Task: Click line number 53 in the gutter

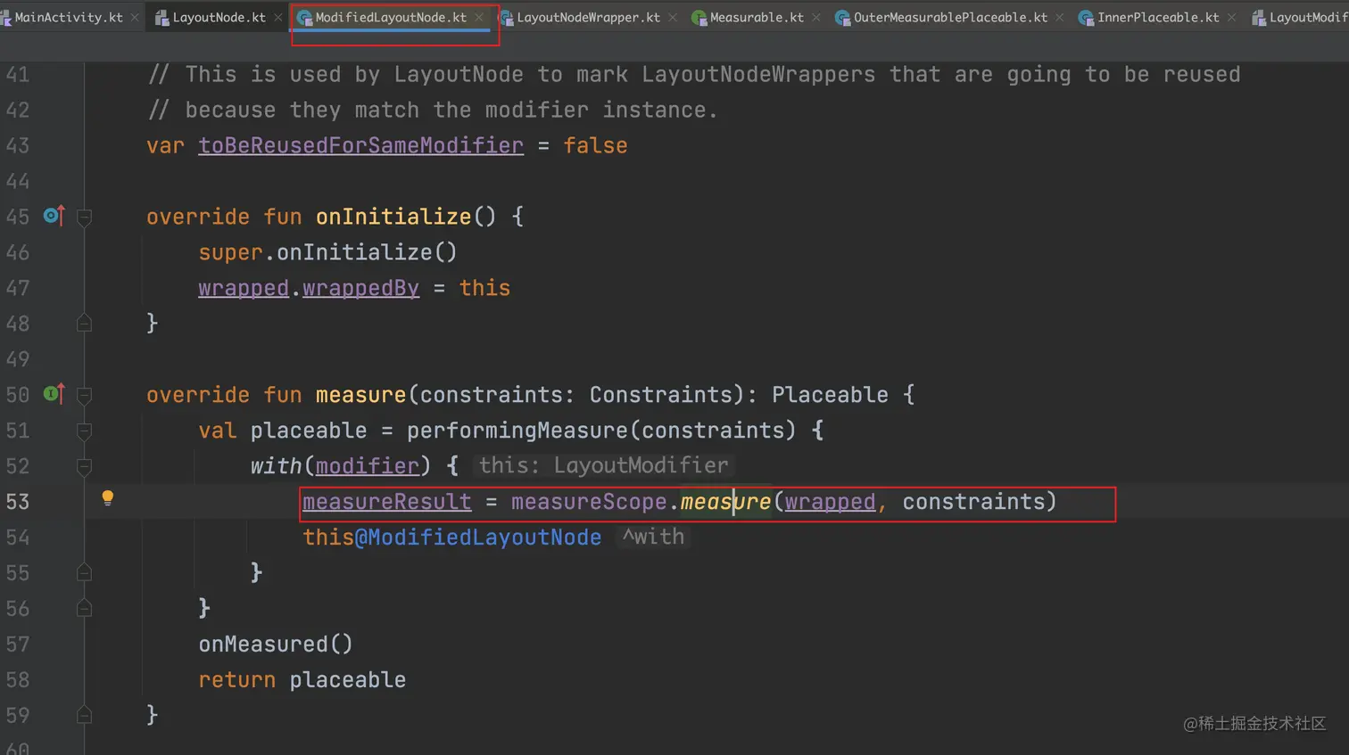Action: tap(18, 502)
